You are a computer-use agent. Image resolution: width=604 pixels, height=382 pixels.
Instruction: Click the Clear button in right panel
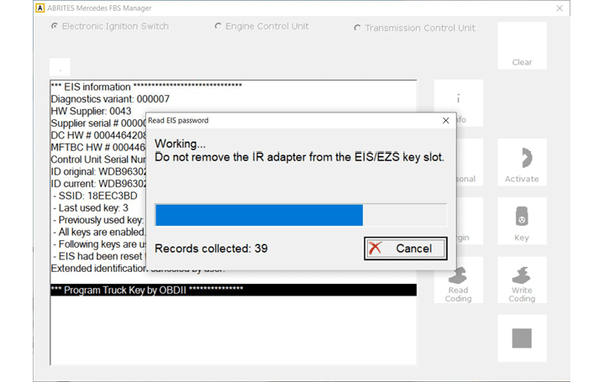click(522, 46)
